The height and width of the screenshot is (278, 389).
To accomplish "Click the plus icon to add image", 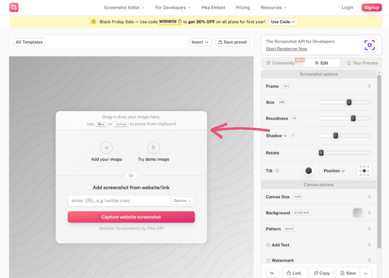I will point(107,148).
